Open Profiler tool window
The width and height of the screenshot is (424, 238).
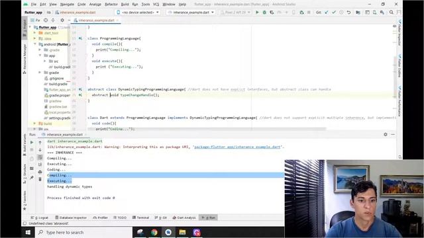pyautogui.click(x=100, y=218)
